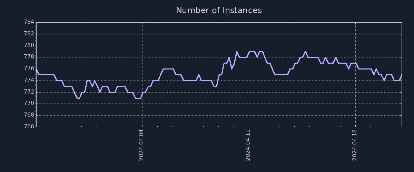Click the line's final point at the right edge
414x172 pixels.
click(x=402, y=75)
